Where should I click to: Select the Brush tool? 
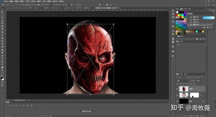[x=2, y=35]
